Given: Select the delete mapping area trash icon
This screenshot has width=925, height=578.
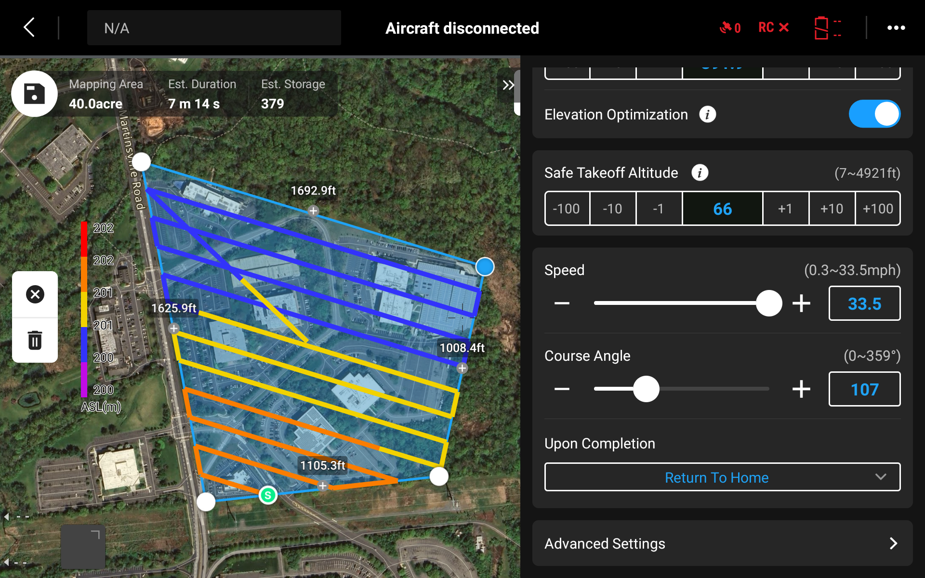Looking at the screenshot, I should 35,341.
